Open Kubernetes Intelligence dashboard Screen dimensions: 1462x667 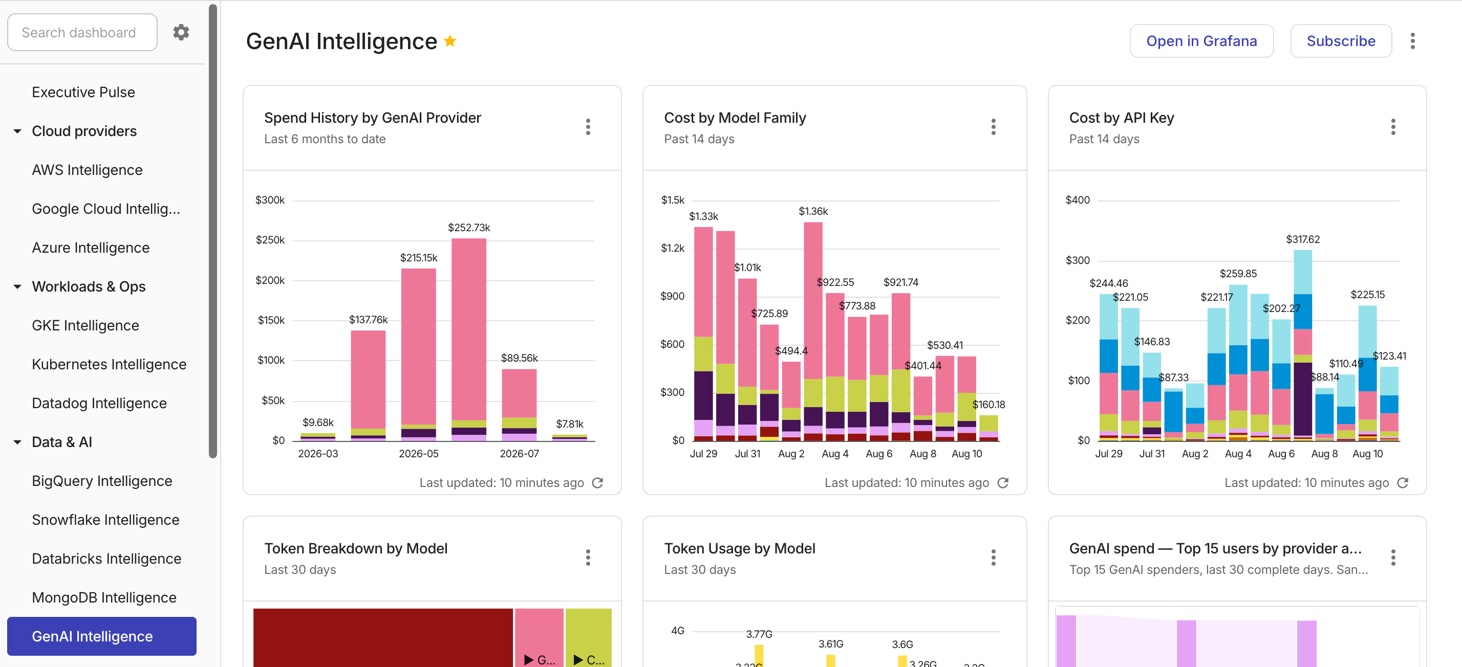(109, 364)
